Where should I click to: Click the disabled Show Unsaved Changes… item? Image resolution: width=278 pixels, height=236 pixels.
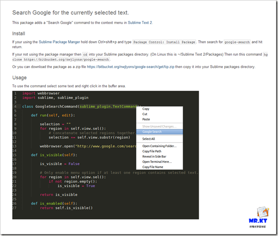click(x=160, y=126)
